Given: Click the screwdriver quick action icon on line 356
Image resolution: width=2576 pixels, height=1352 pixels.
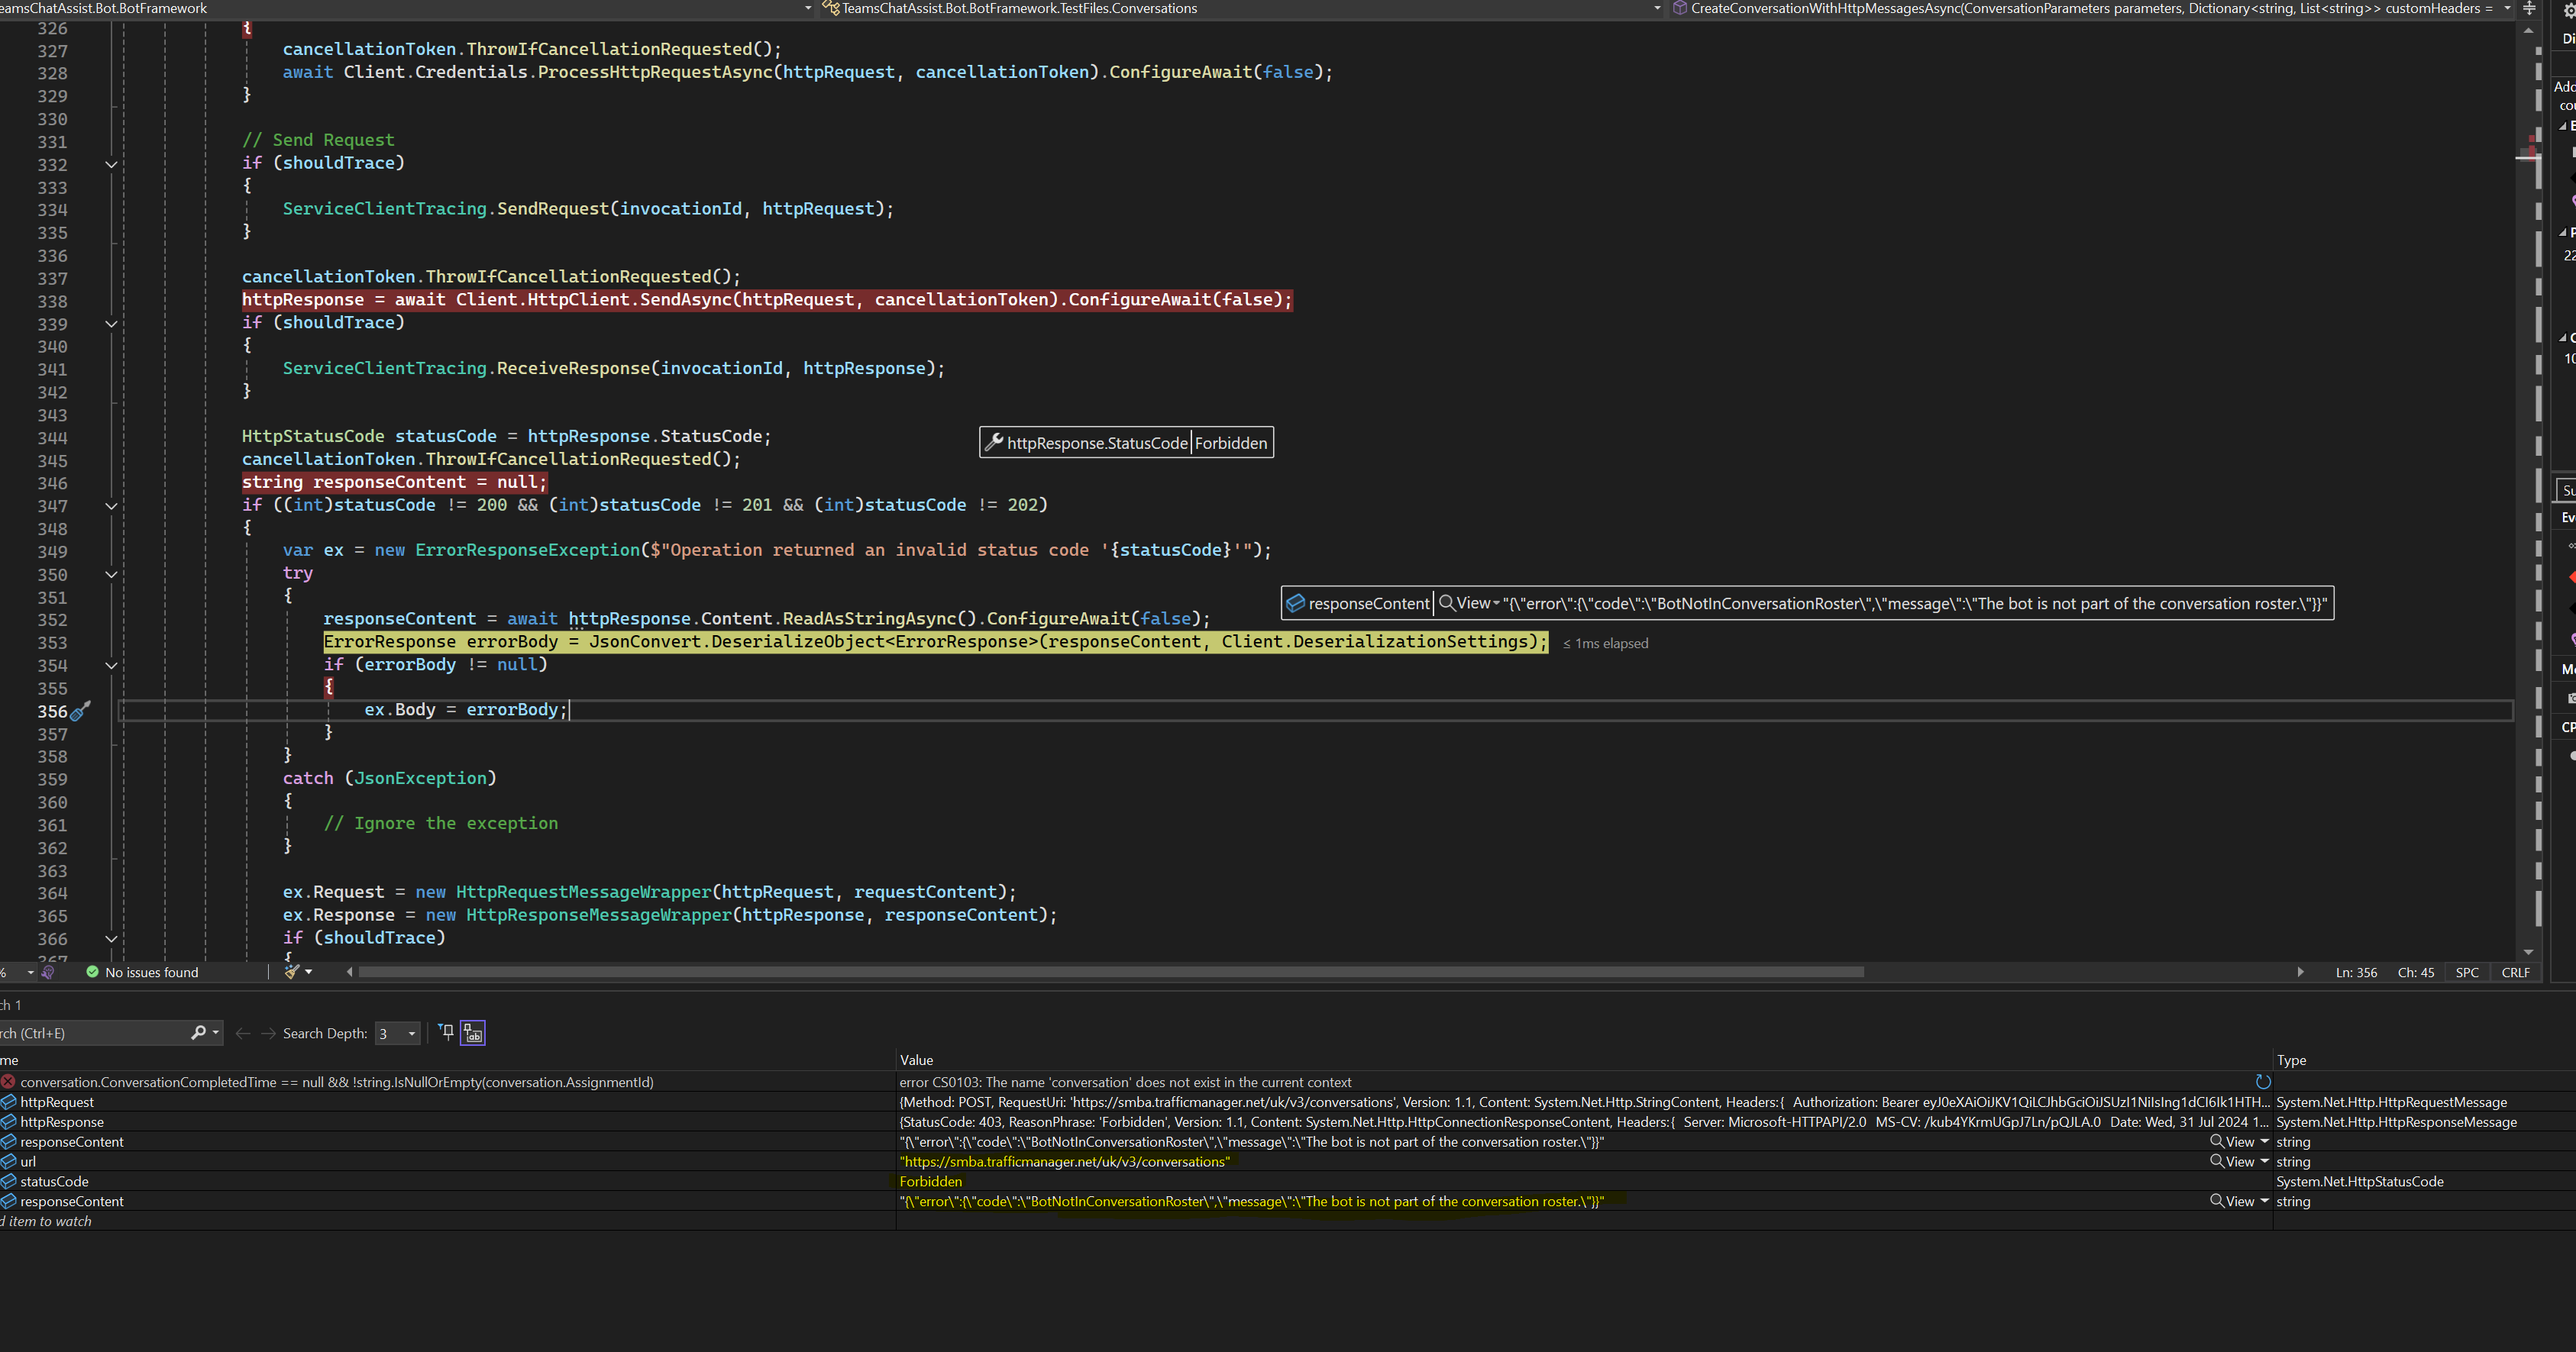Looking at the screenshot, I should tap(80, 711).
